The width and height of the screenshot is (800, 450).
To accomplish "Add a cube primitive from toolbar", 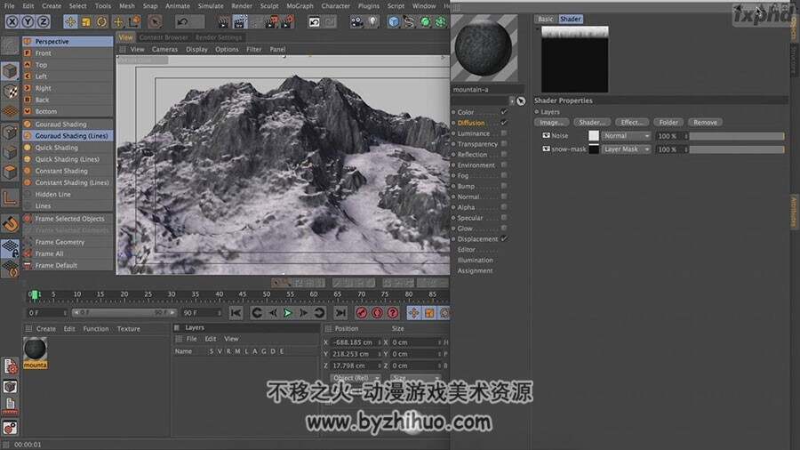I will pyautogui.click(x=394, y=21).
